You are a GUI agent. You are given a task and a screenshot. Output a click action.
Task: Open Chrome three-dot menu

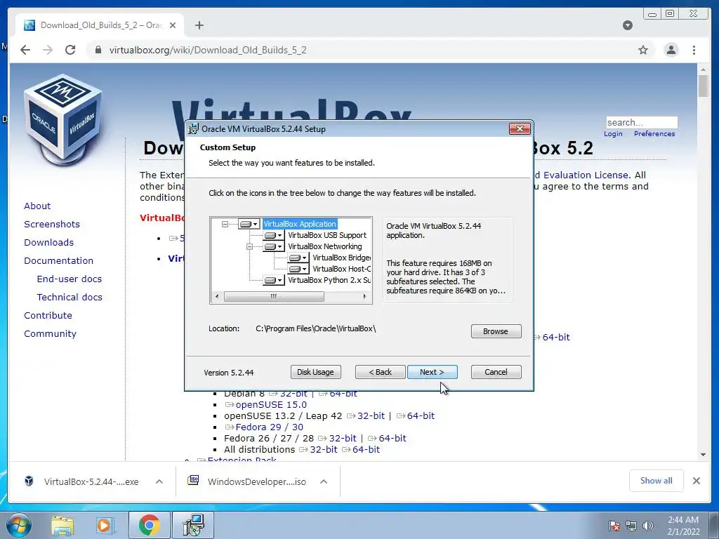(x=694, y=50)
